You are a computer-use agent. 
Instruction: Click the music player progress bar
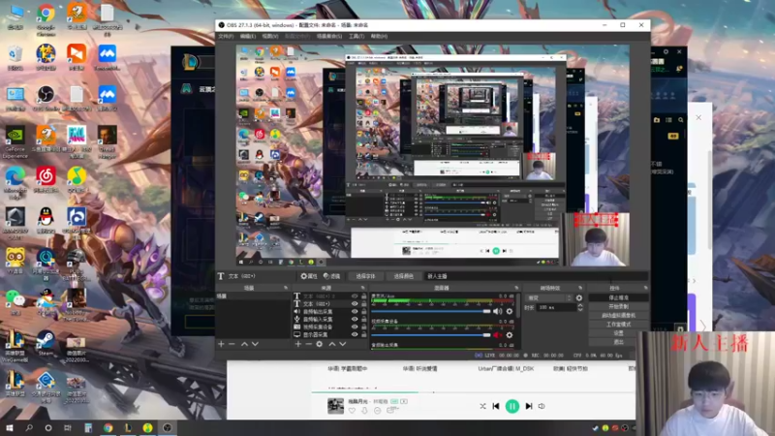point(473,392)
